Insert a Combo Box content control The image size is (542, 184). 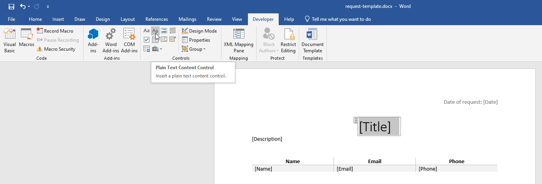coord(155,40)
